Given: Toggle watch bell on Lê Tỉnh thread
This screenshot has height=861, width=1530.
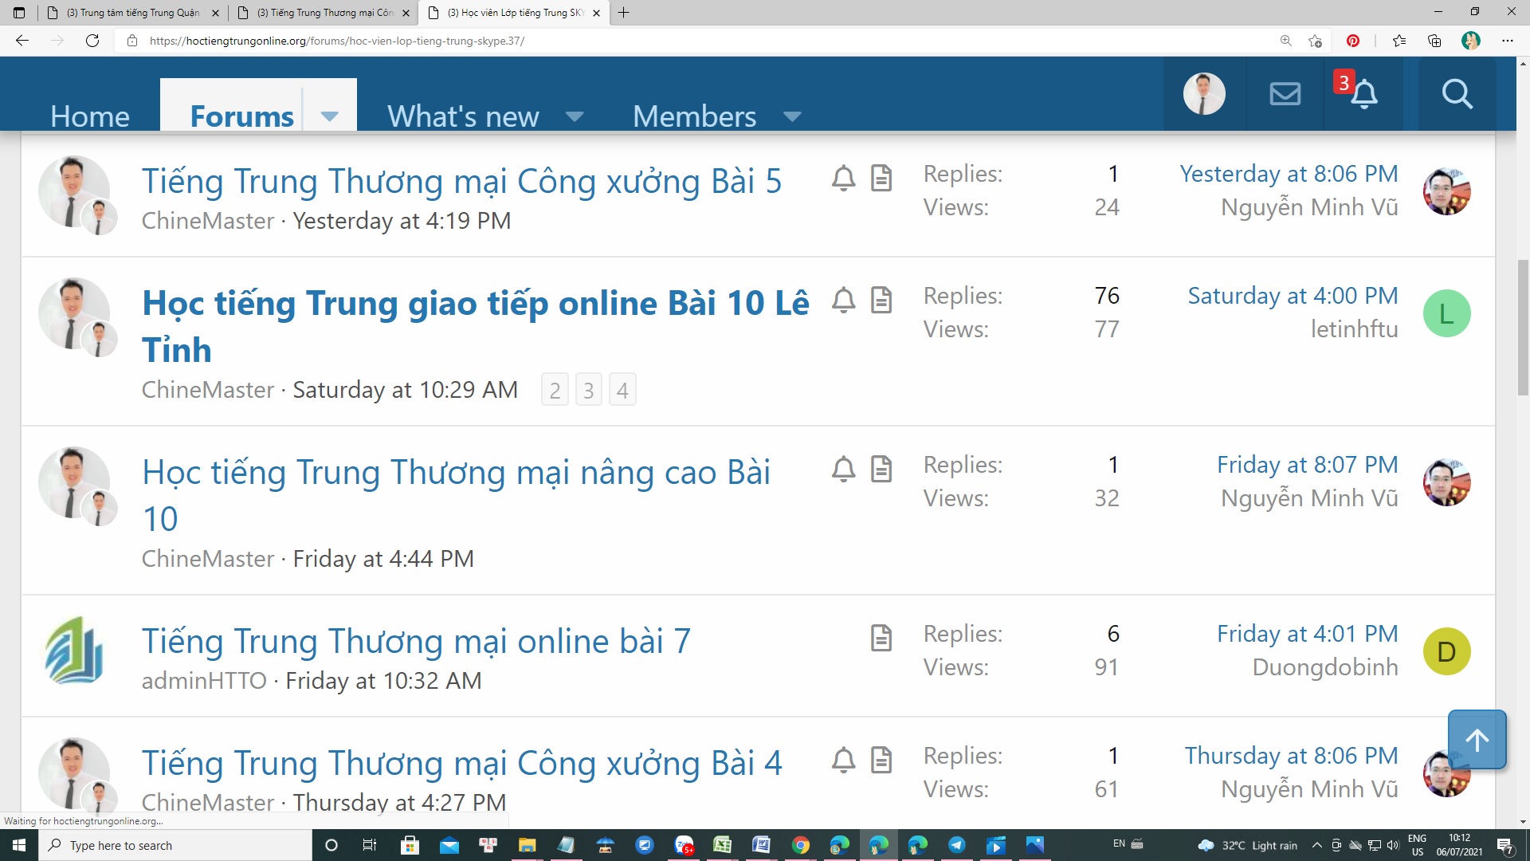Looking at the screenshot, I should coord(843,300).
